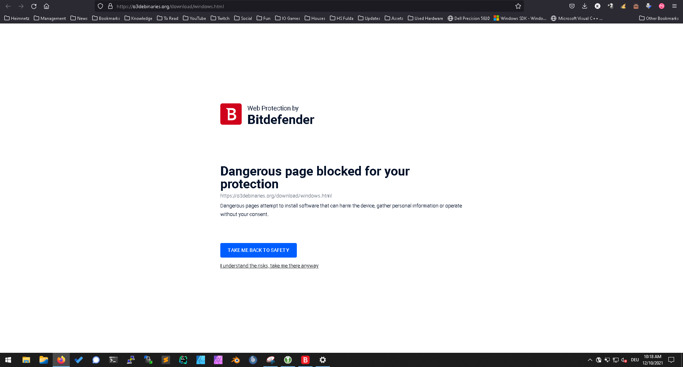Open Windows Terminal from the taskbar
This screenshot has height=367, width=683.
pyautogui.click(x=113, y=360)
